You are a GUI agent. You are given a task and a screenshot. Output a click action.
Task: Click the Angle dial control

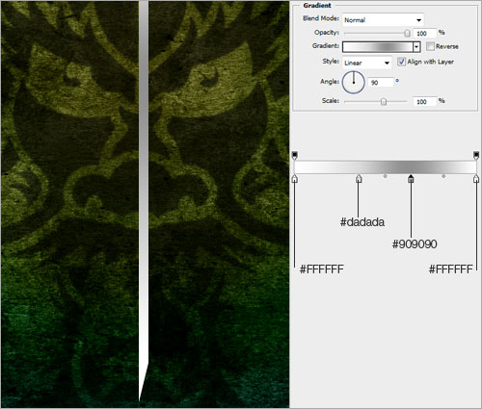[x=354, y=83]
